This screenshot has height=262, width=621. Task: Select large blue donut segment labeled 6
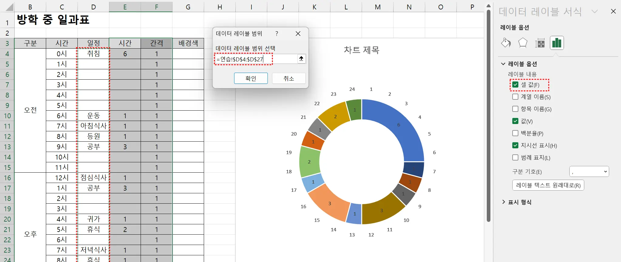[399, 125]
